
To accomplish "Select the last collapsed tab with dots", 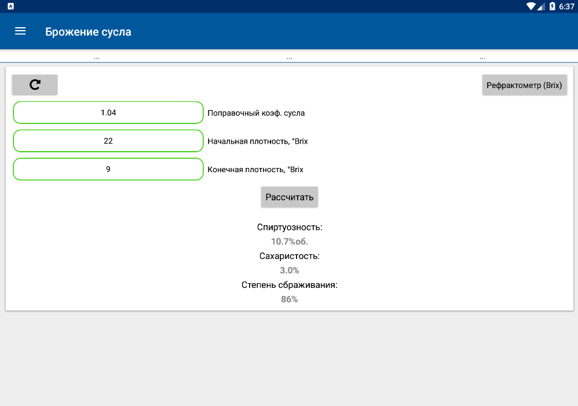I will (482, 57).
